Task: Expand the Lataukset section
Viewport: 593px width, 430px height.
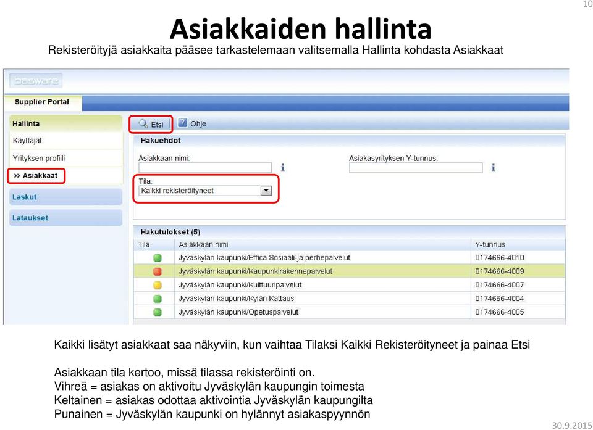Action: pyautogui.click(x=65, y=218)
